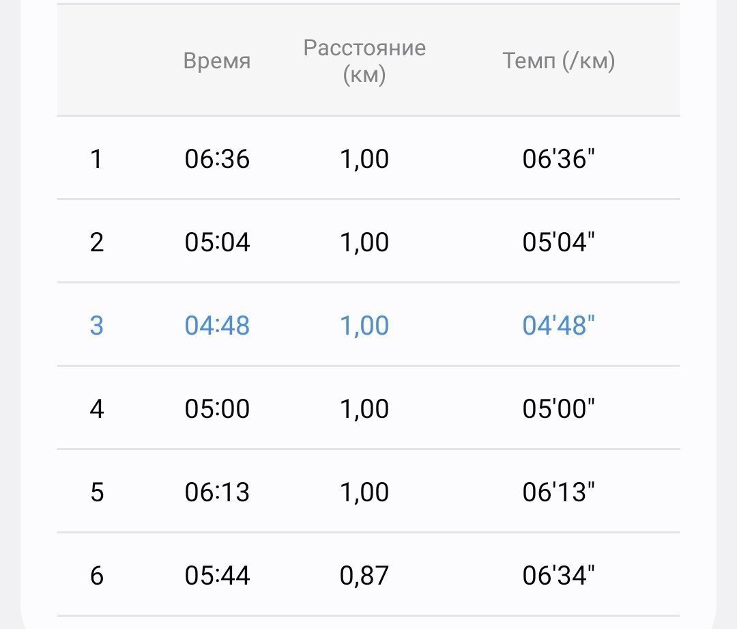The image size is (737, 629).
Task: Select the Расстояние (км) column header
Action: point(364,61)
